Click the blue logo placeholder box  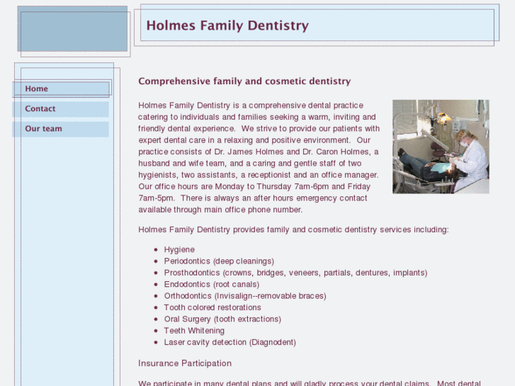72,28
